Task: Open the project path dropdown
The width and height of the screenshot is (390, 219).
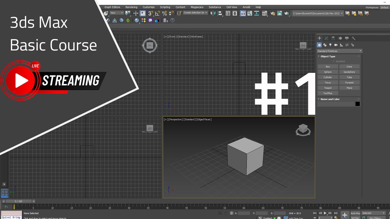Action: (x=318, y=13)
